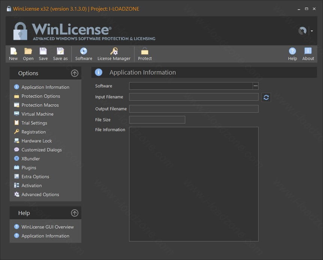Select the Plugins label
The image size is (323, 260).
(x=29, y=168)
